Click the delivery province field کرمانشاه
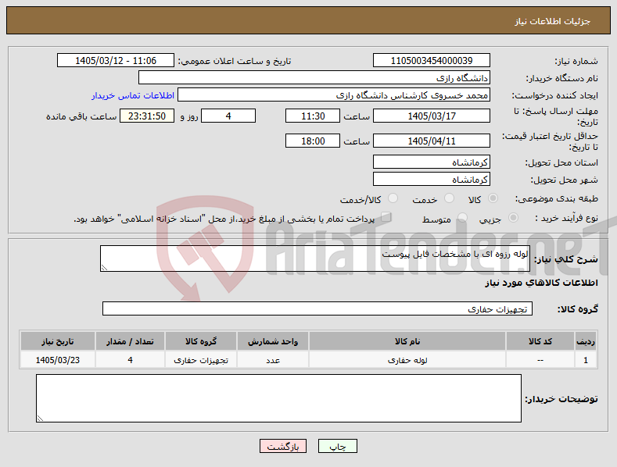The image size is (617, 467). pos(431,162)
